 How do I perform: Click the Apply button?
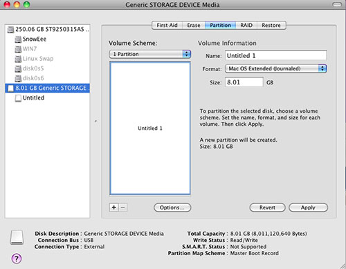click(308, 207)
